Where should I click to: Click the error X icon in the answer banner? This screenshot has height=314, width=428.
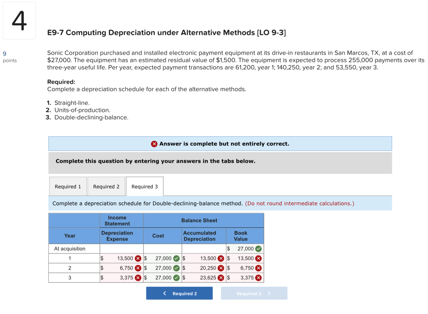click(154, 144)
